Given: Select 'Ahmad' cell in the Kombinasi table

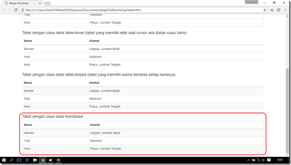Looking at the screenshot, I should coord(29,133).
